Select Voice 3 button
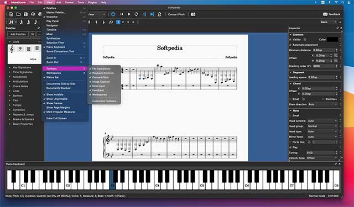Screen dimensions: 354x207 (128, 22)
